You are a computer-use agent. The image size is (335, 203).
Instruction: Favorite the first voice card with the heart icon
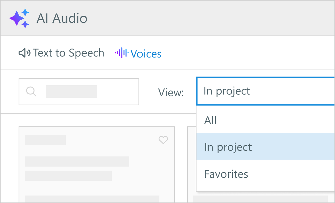[163, 140]
